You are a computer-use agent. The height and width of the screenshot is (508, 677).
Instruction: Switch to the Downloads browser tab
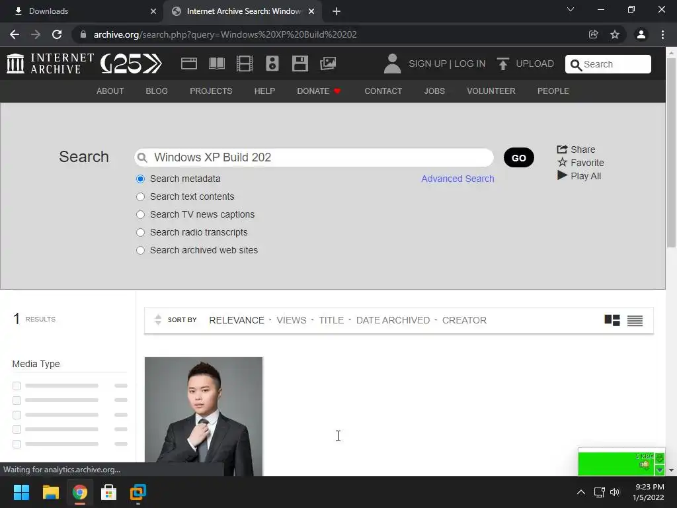[x=82, y=11]
